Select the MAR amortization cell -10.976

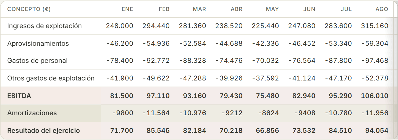pyautogui.click(x=193, y=113)
